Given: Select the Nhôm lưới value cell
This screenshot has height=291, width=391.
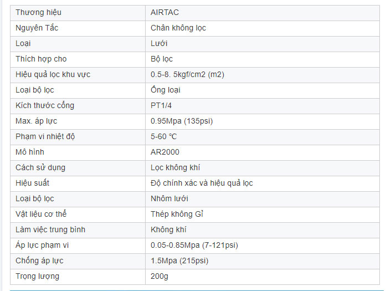Looking at the screenshot, I should [x=168, y=198].
